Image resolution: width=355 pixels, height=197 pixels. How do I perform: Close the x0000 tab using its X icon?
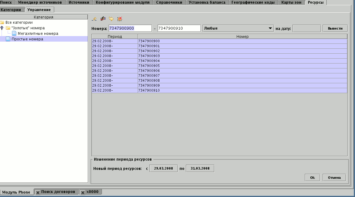click(83, 192)
